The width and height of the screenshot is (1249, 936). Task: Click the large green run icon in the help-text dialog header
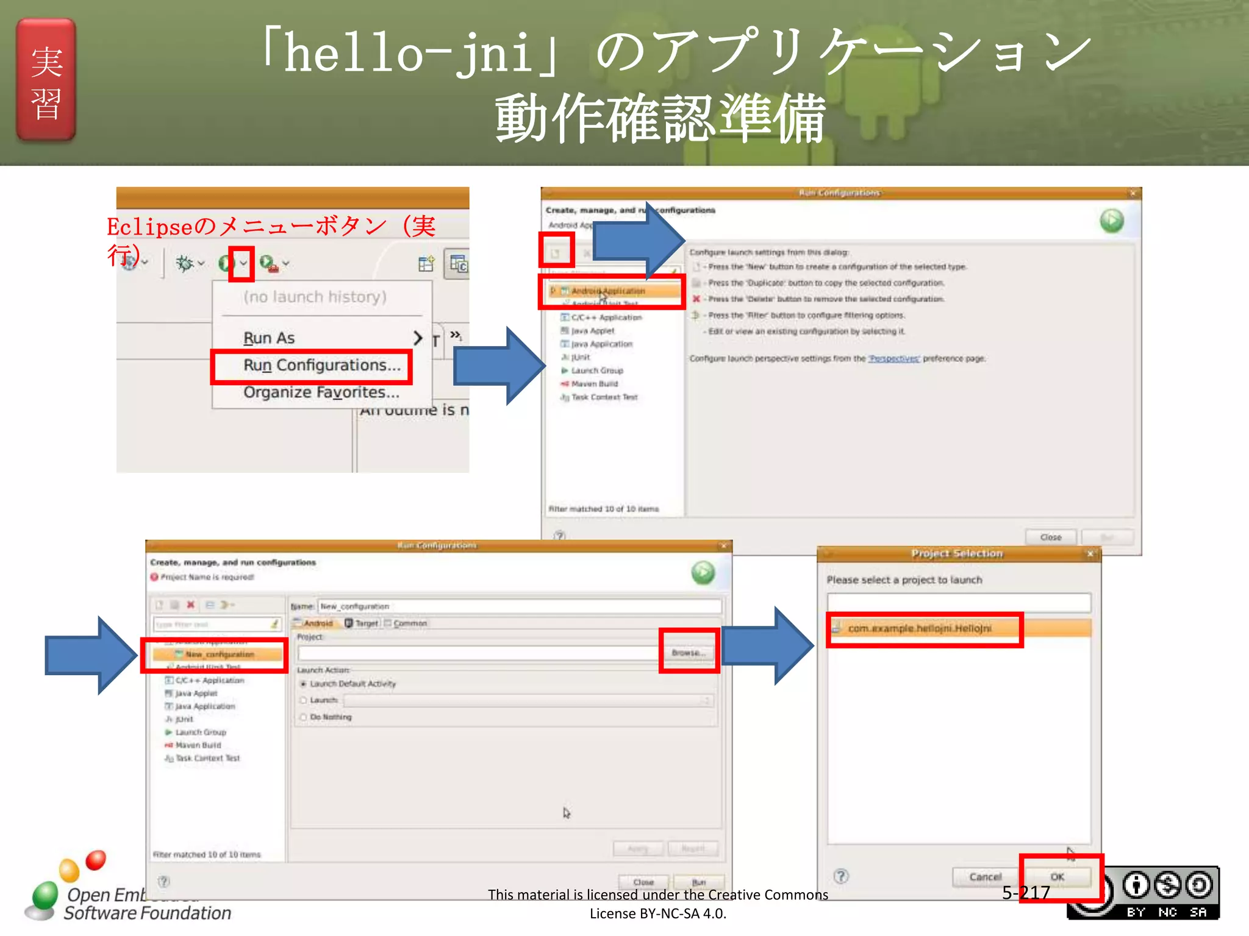point(1112,221)
